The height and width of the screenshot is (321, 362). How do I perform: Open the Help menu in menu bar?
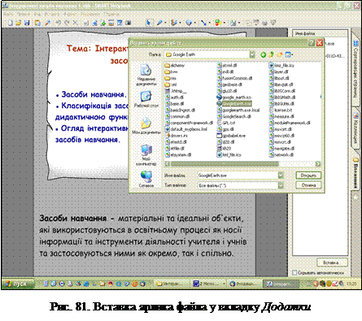(112, 14)
